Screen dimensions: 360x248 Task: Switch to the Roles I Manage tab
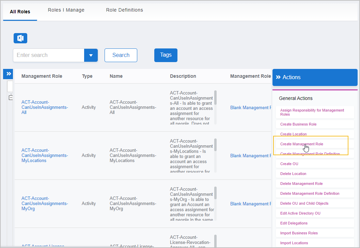tap(66, 10)
